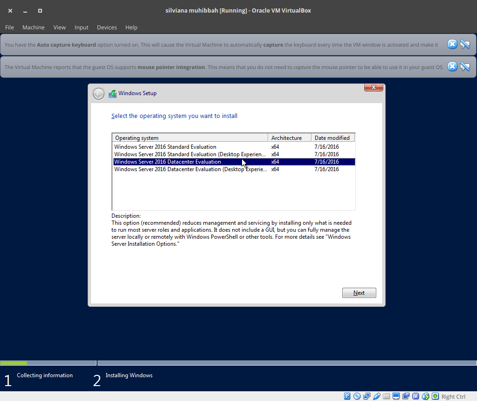Viewport: 477px width, 401px height.
Task: Click the USB devices status icon
Action: pos(377,396)
